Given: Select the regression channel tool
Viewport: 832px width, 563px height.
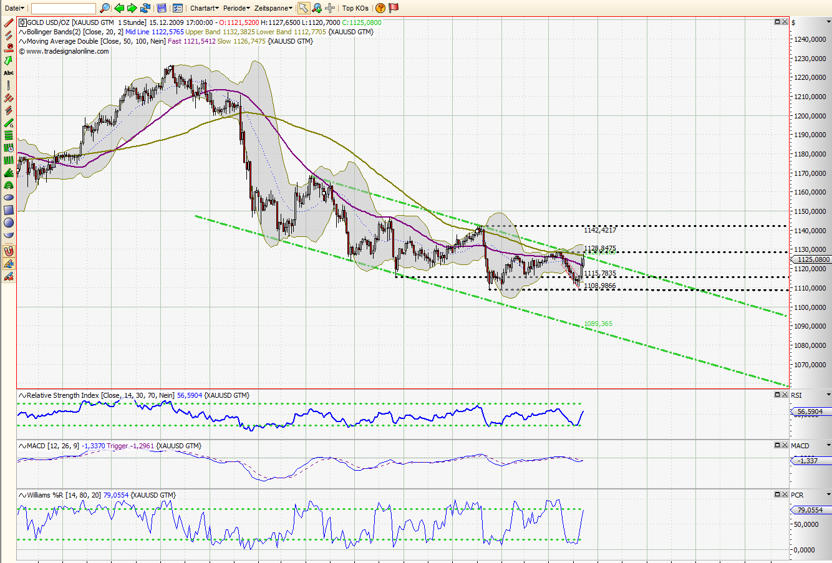Looking at the screenshot, I should pos(9,110).
